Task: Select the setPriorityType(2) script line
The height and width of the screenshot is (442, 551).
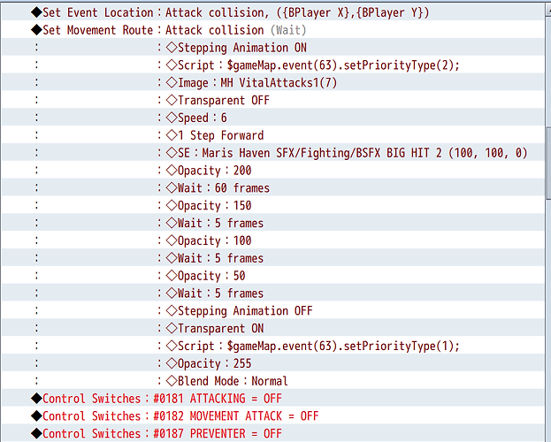Action: (272, 65)
